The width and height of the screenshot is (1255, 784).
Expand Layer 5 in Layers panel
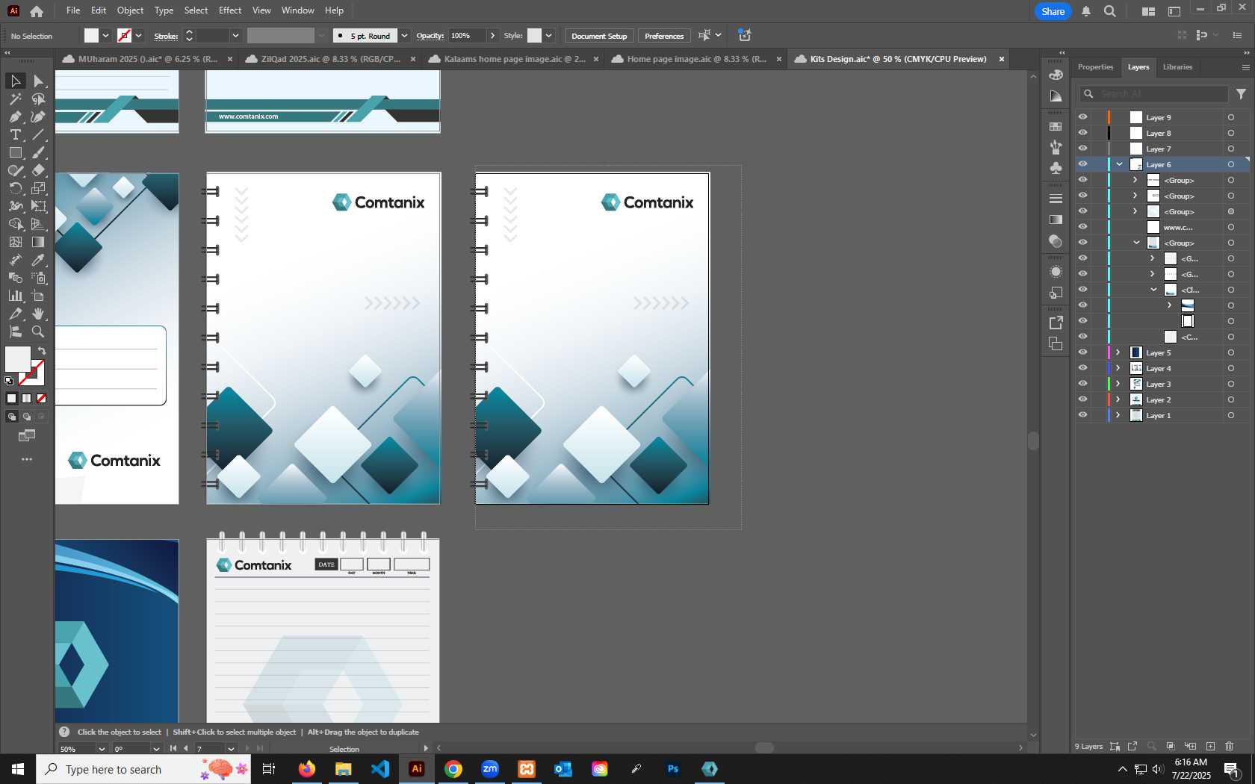pyautogui.click(x=1118, y=352)
